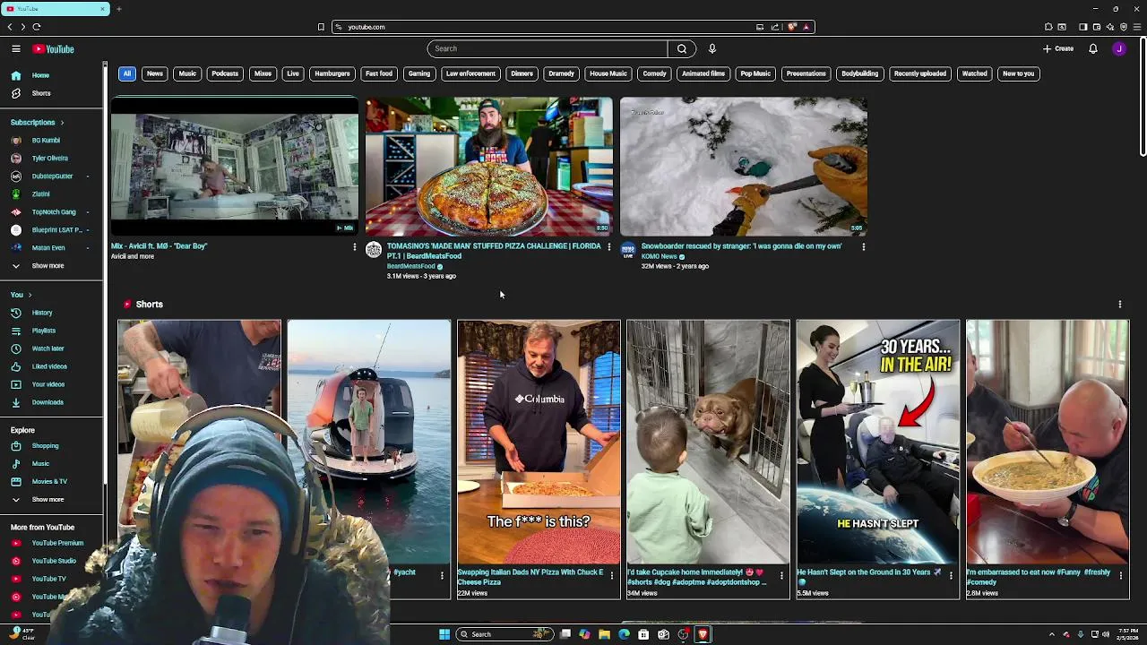Click the Brave Shields lion icon
This screenshot has width=1147, height=645.
(x=792, y=27)
